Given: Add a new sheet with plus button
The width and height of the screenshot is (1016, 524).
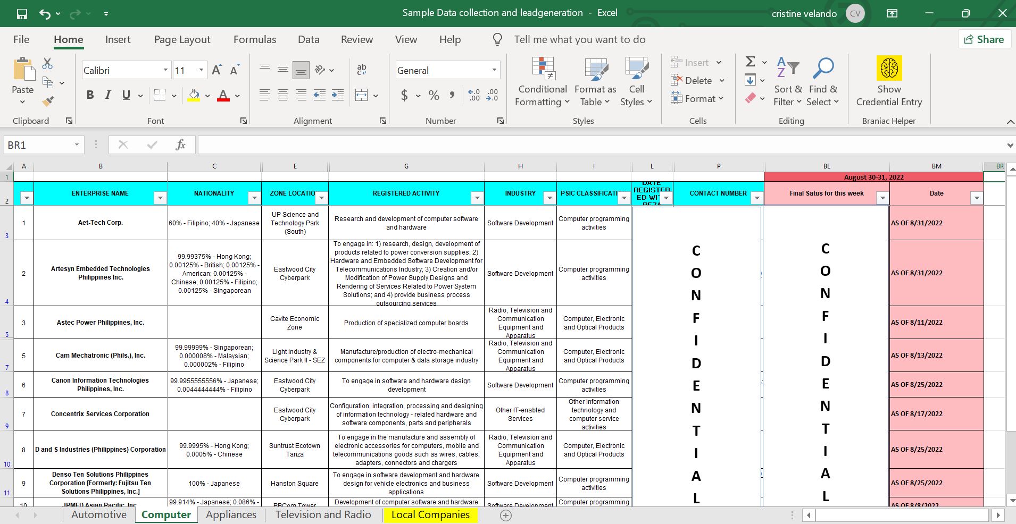Looking at the screenshot, I should click(x=506, y=515).
